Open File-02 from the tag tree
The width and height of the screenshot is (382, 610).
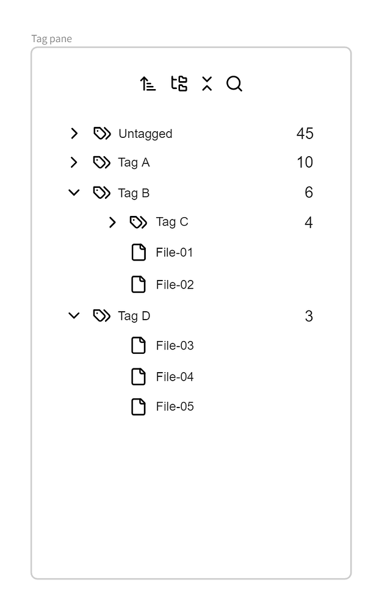point(175,284)
